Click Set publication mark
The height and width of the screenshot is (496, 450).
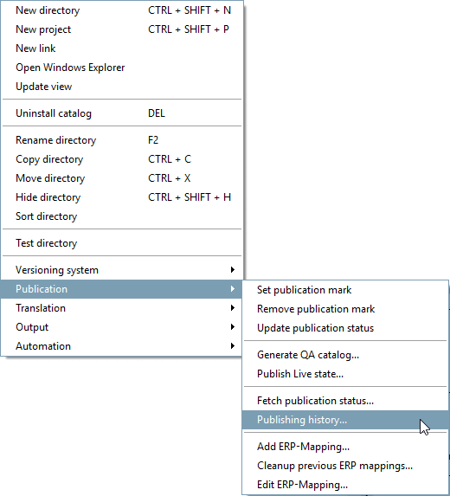pyautogui.click(x=345, y=290)
